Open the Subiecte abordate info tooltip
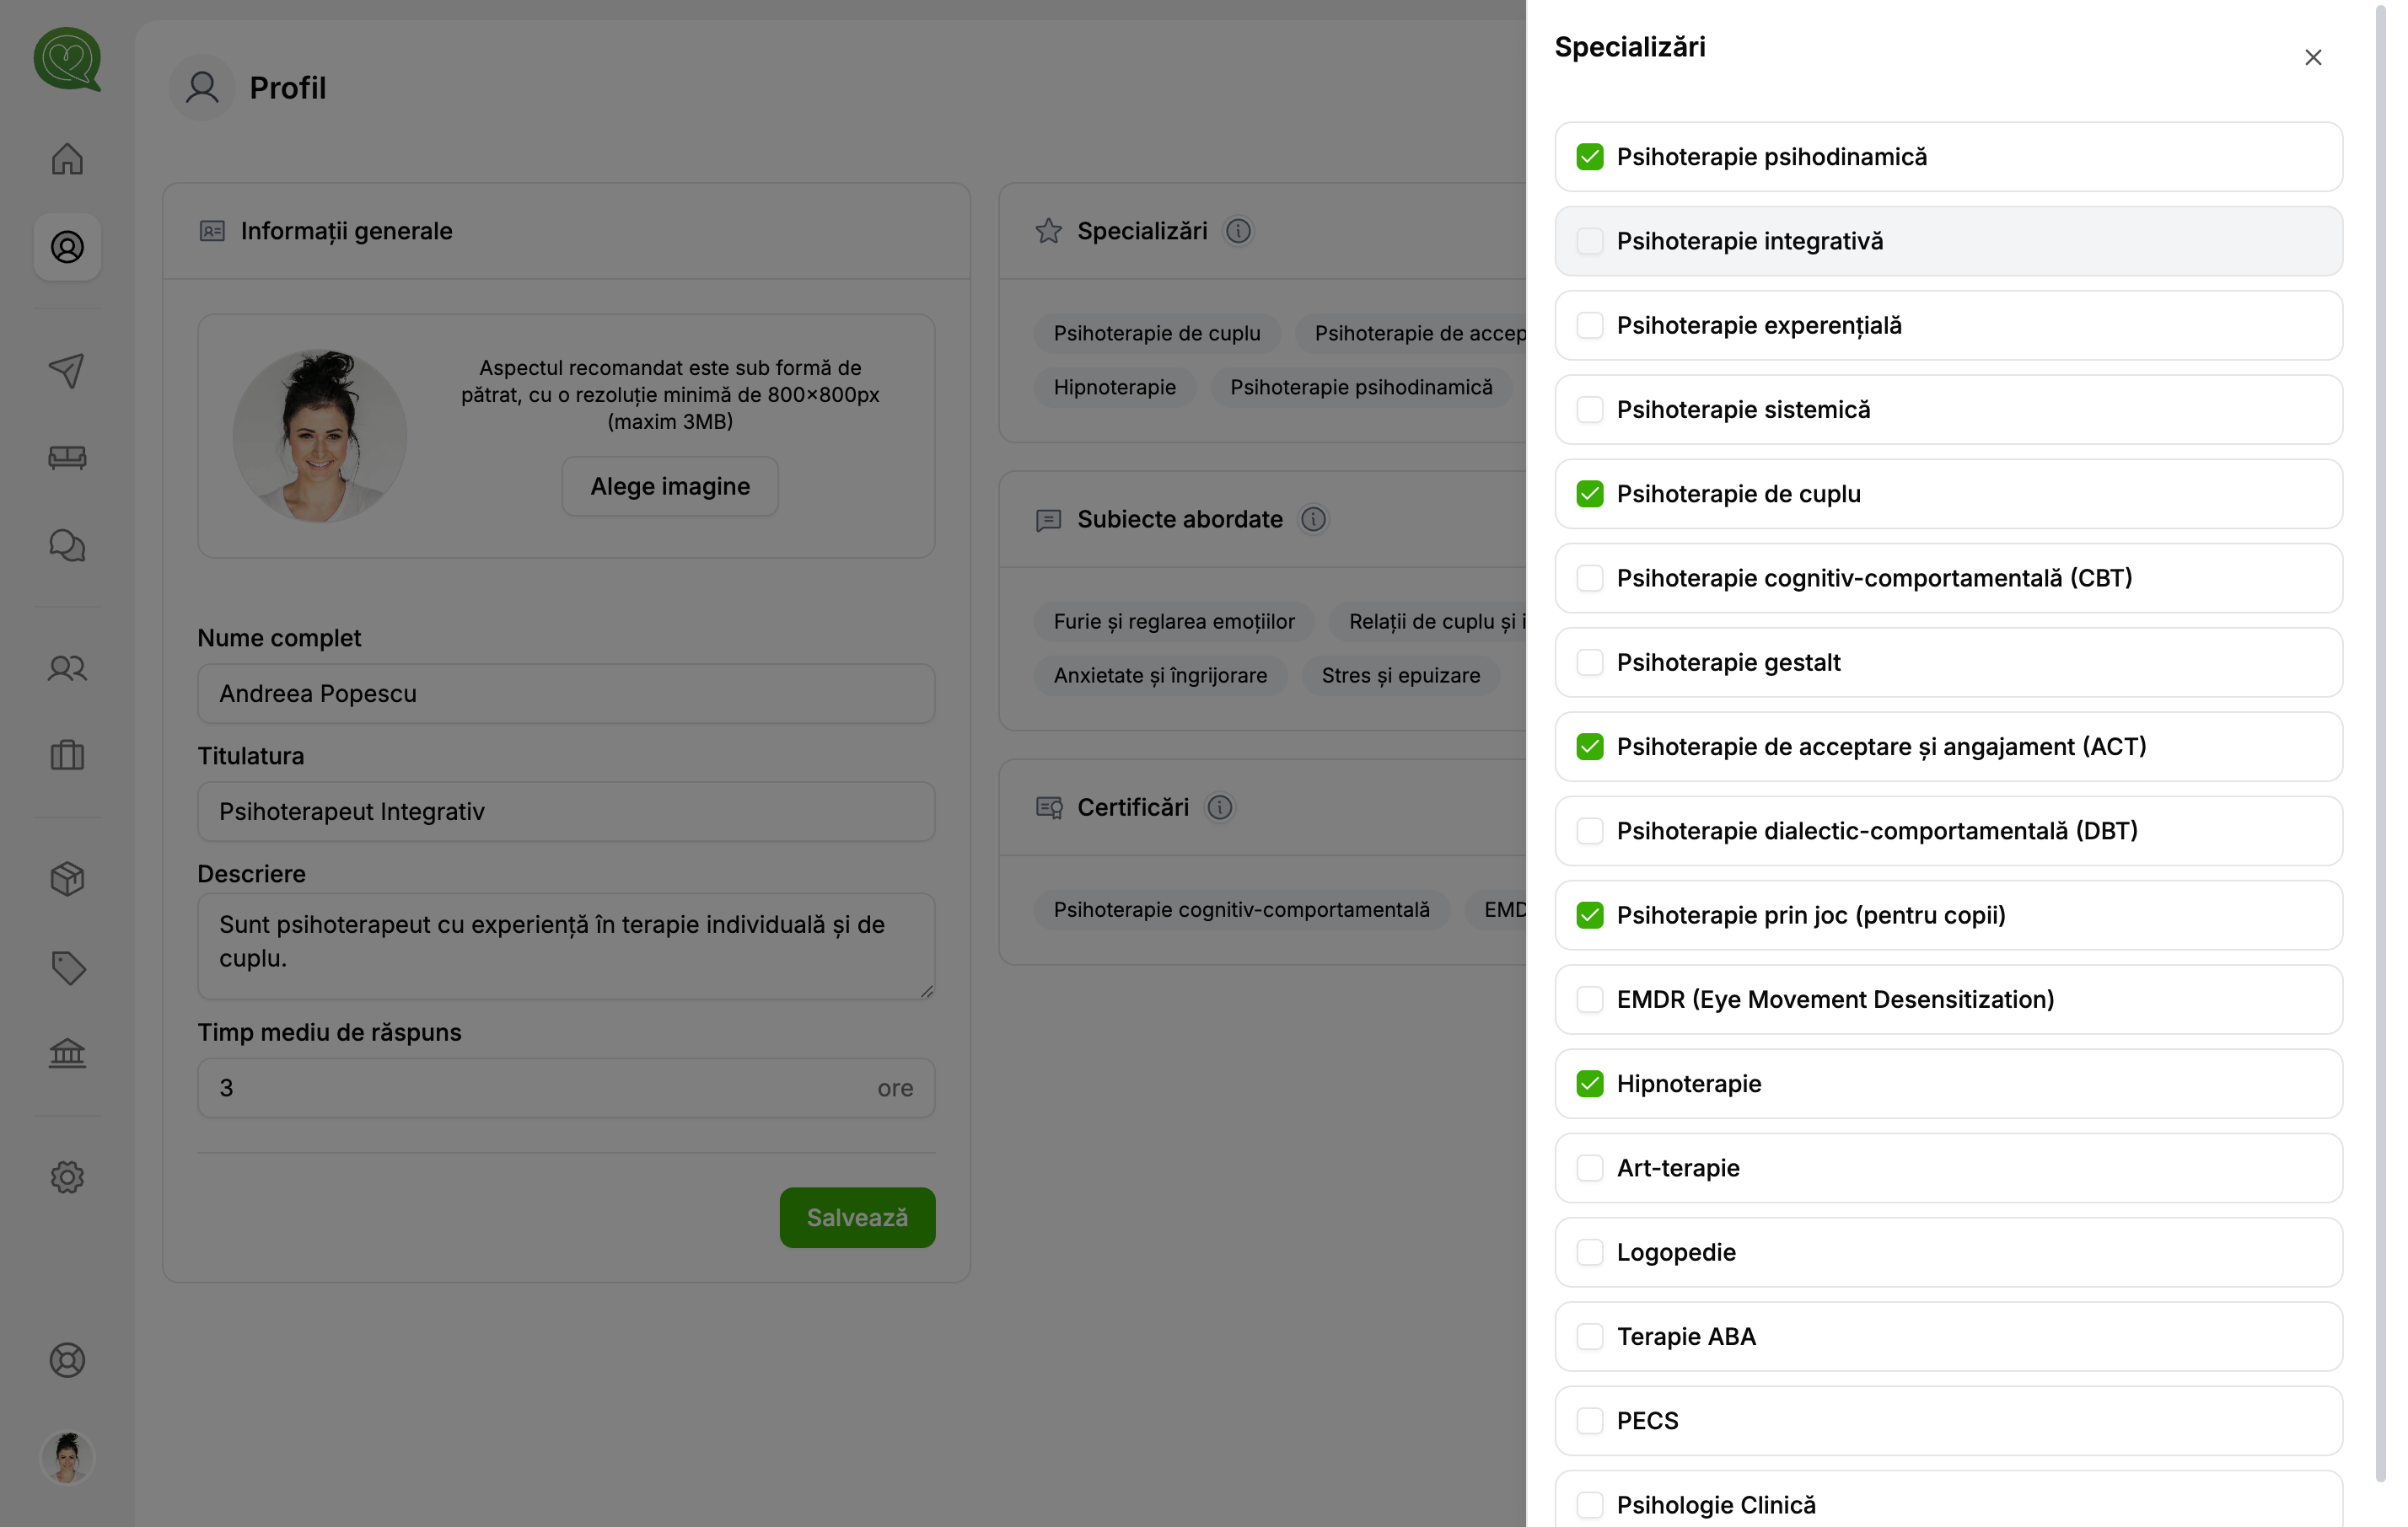Image resolution: width=2408 pixels, height=1527 pixels. tap(1314, 518)
